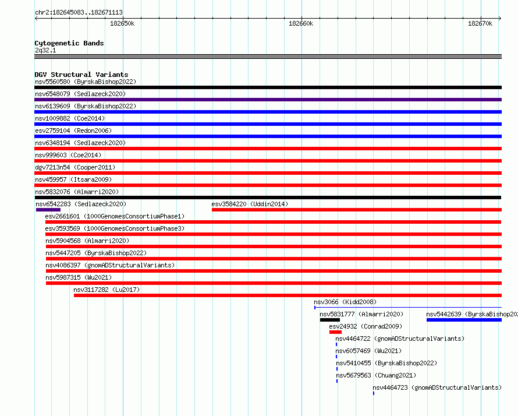The image size is (518, 416).
Task: Choose the nsv5679563 (Chuang2021) label
Action: tap(376, 375)
